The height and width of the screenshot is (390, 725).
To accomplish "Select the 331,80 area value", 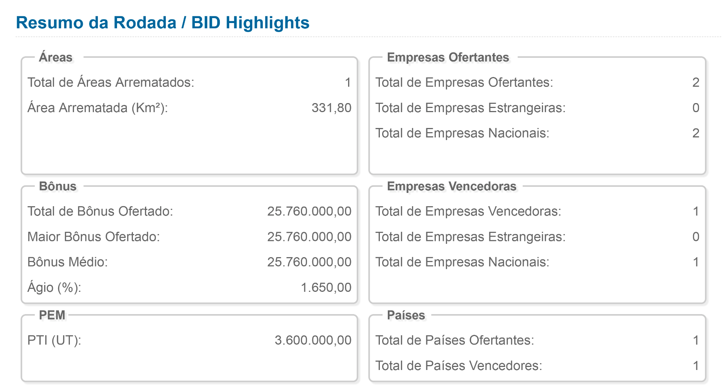I will 331,108.
